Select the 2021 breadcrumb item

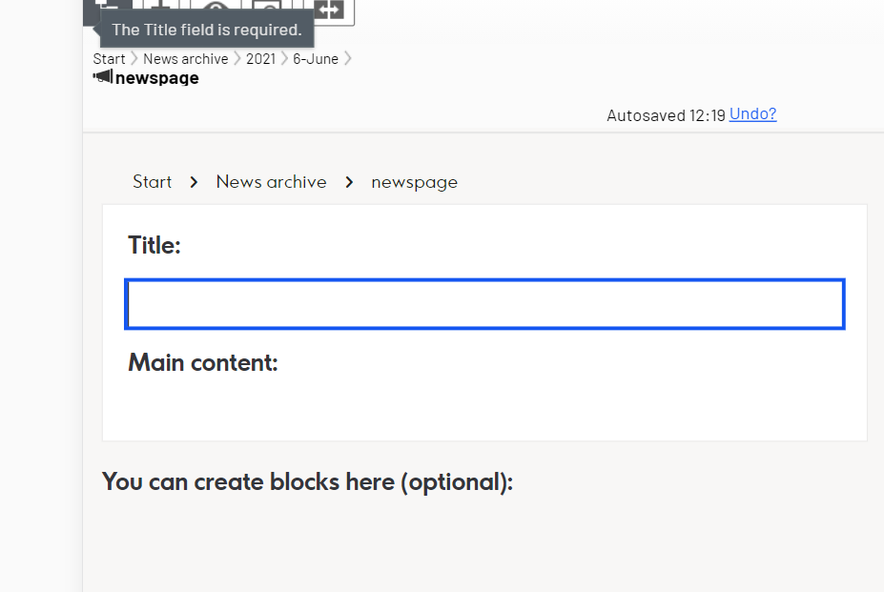click(260, 59)
